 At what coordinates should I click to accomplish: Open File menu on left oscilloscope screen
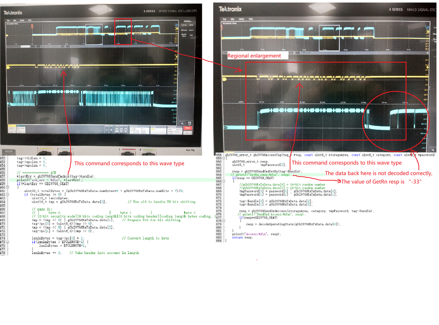tap(8, 21)
